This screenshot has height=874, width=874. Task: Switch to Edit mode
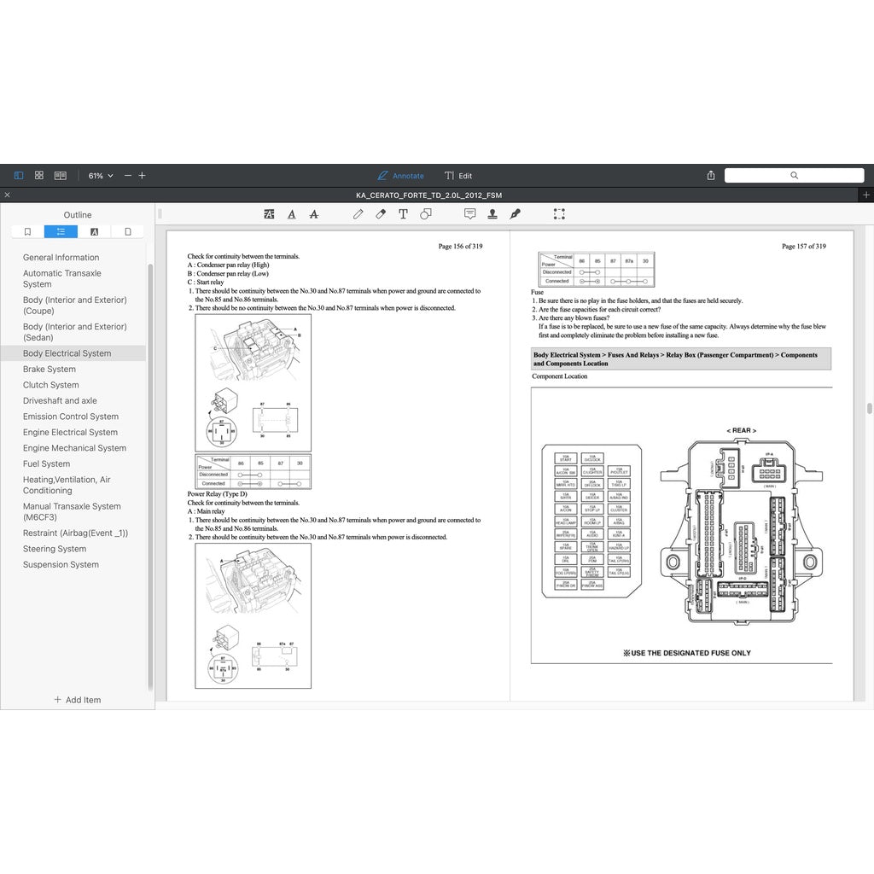tap(457, 175)
